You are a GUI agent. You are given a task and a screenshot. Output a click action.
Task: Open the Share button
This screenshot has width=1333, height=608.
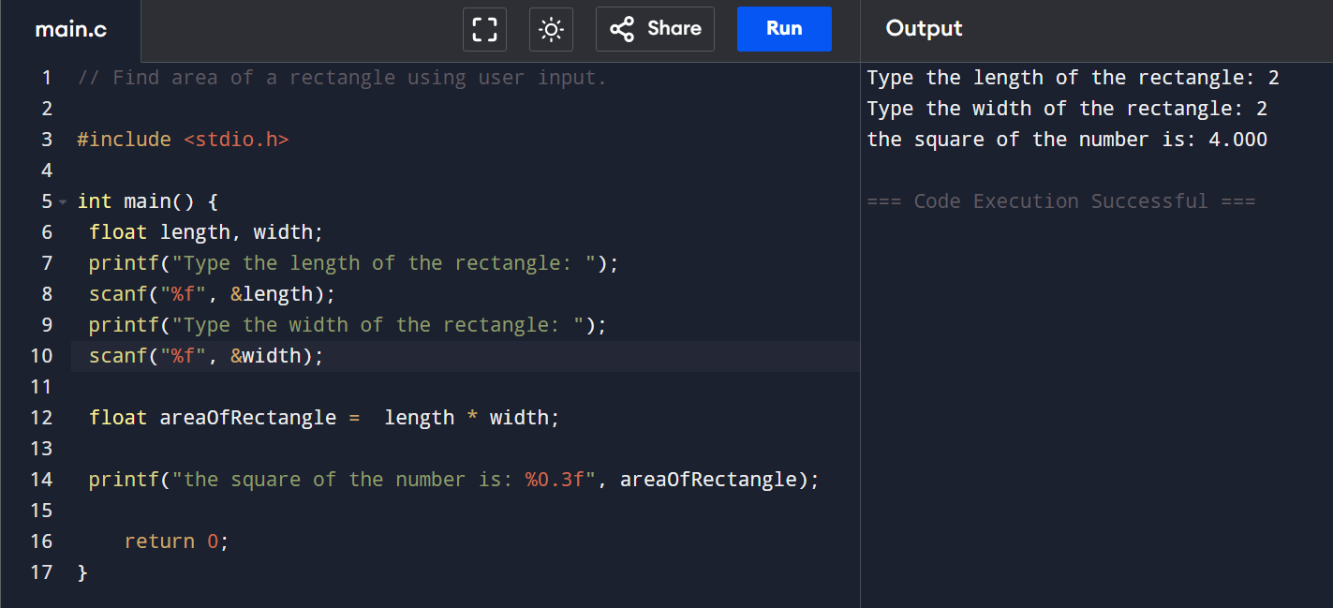[655, 29]
